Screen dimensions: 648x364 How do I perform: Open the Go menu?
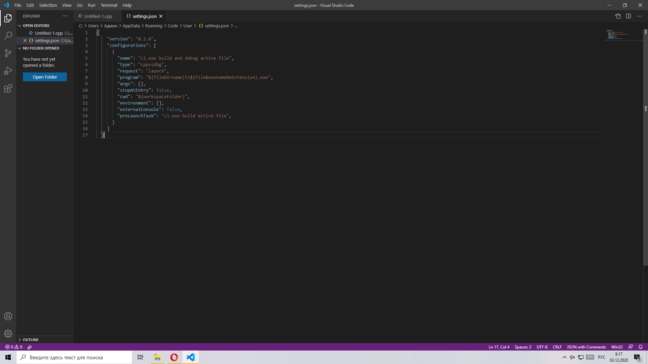coord(80,5)
